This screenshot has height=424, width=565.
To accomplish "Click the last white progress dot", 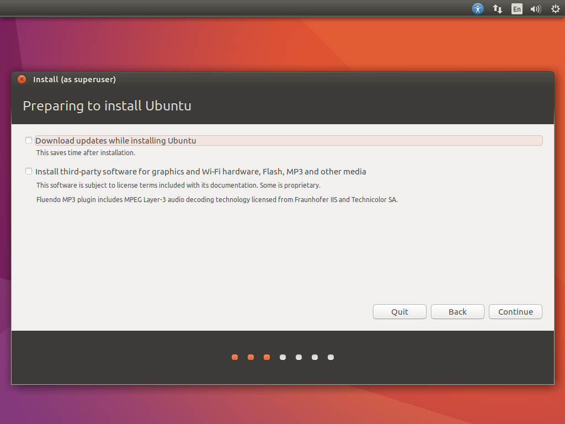I will tap(331, 357).
